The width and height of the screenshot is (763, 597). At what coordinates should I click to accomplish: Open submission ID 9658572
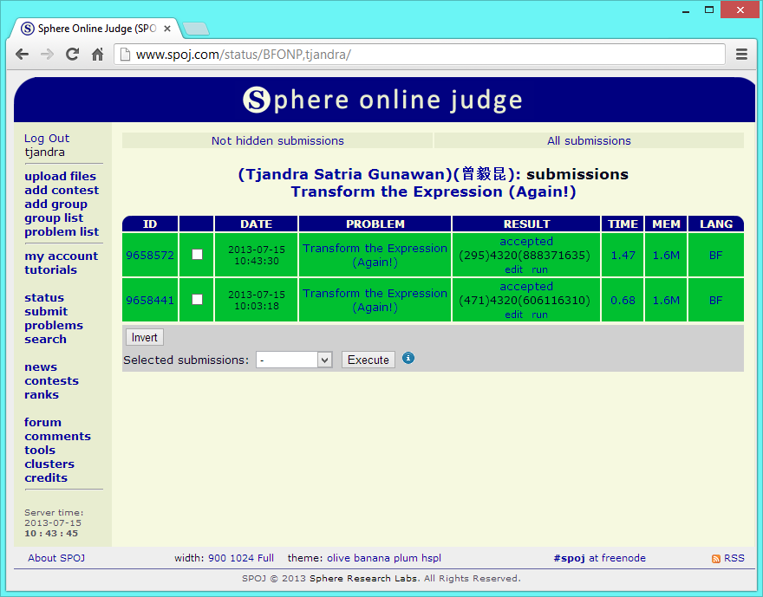150,256
